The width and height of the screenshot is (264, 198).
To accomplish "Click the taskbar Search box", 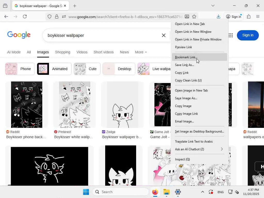I will (121, 192).
